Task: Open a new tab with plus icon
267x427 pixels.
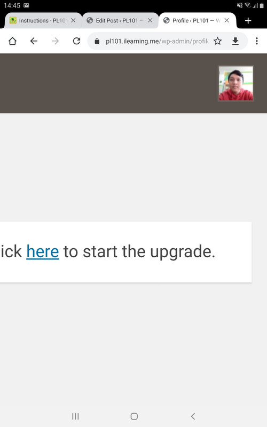Action: tap(248, 21)
